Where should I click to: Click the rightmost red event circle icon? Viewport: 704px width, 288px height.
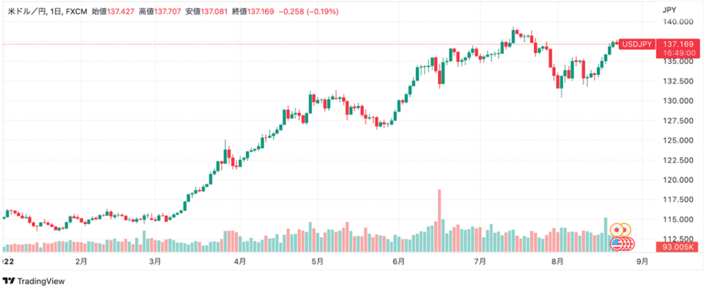pyautogui.click(x=629, y=243)
